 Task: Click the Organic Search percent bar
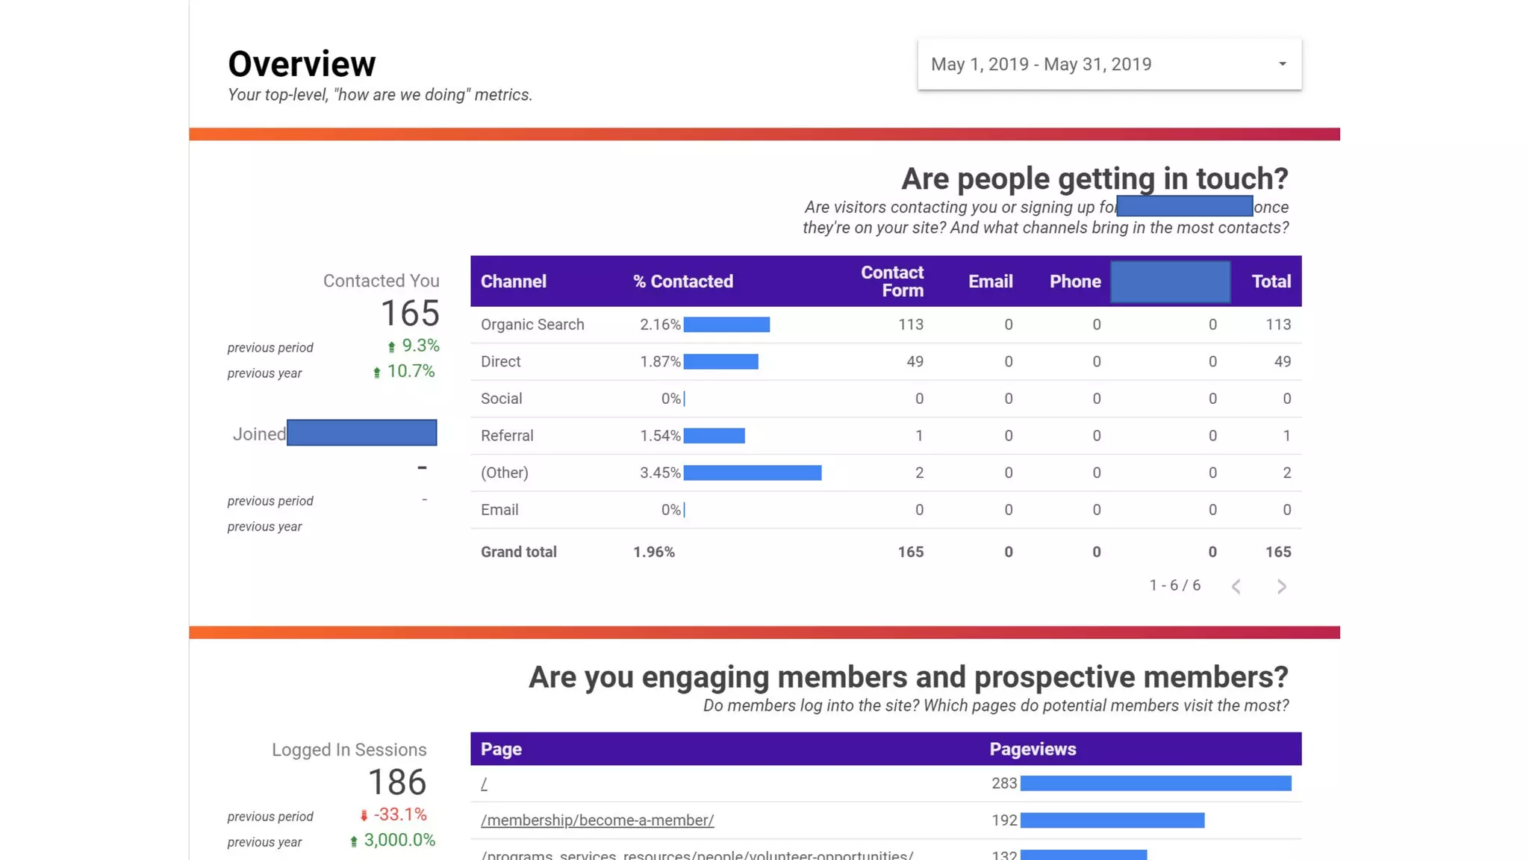point(726,325)
